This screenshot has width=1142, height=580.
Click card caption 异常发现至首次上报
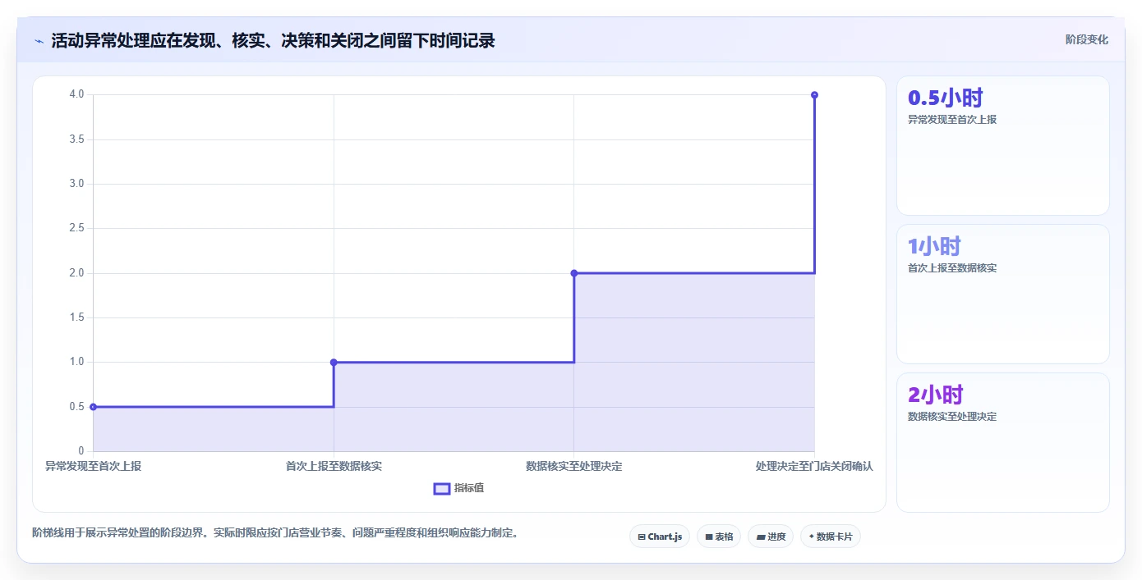[952, 120]
